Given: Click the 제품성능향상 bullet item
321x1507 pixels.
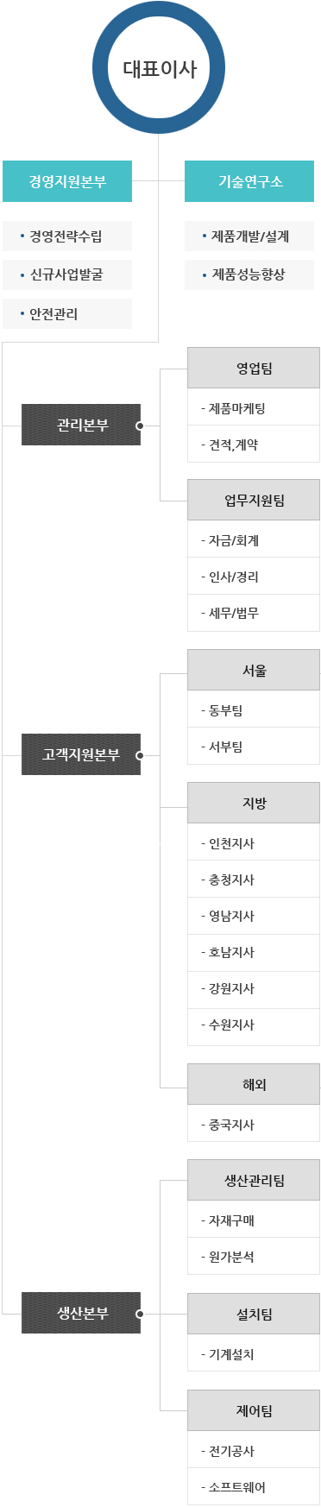Looking at the screenshot, I should click(x=249, y=274).
